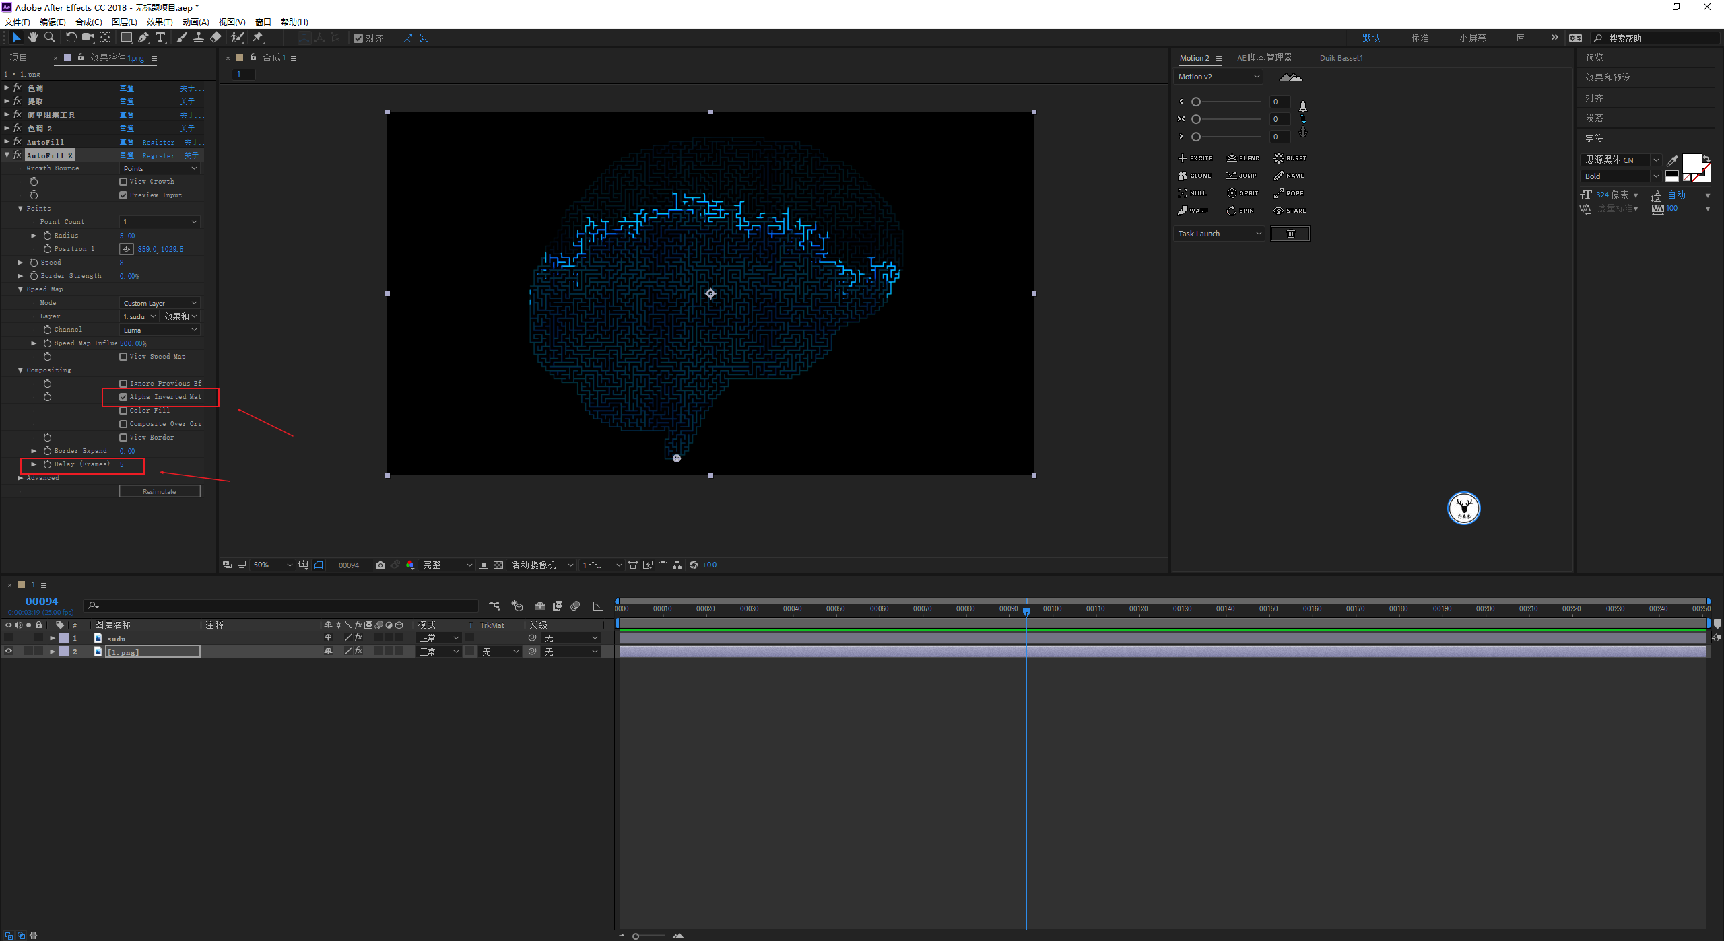Open the Speed Map Mode dropdown
1724x941 pixels.
160,303
